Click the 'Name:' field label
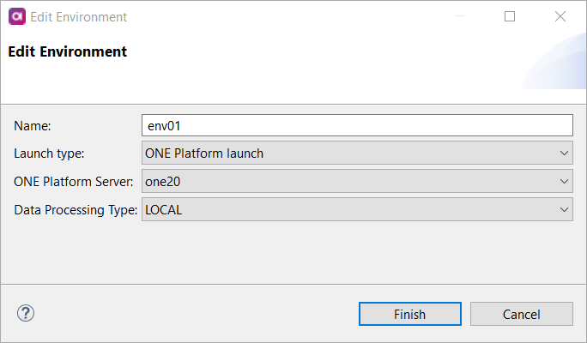Viewport: 587px width, 343px height. click(x=33, y=126)
